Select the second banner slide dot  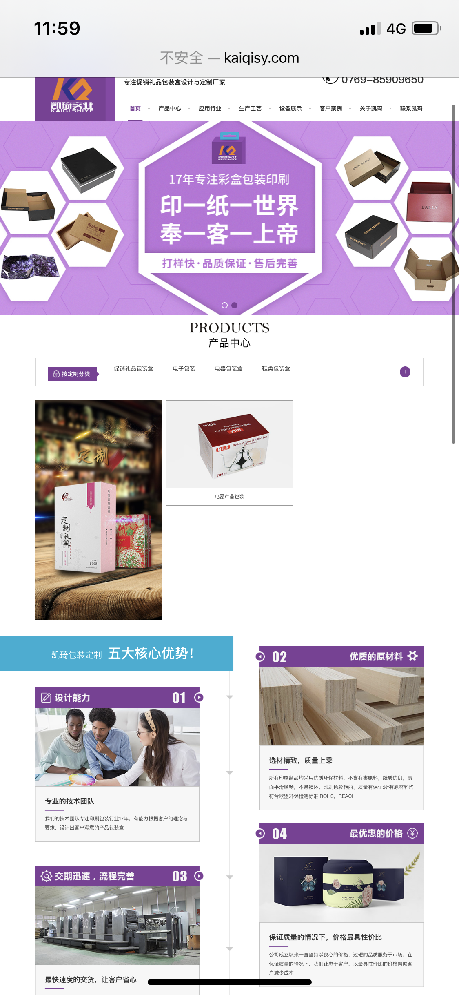[234, 305]
